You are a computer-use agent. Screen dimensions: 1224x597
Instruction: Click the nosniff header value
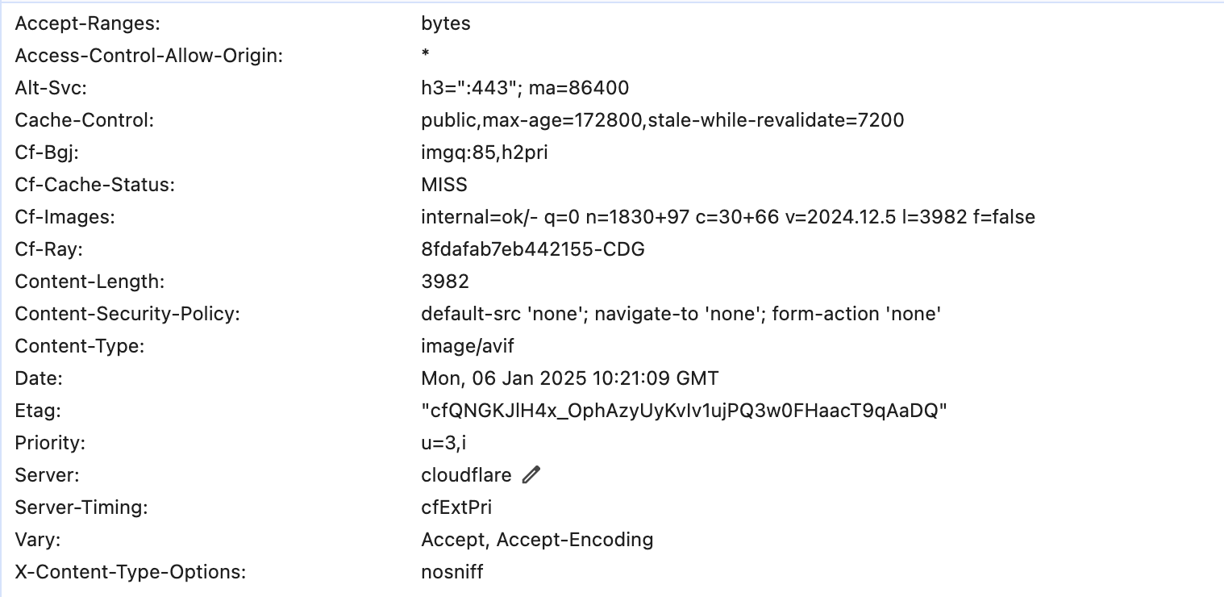pyautogui.click(x=452, y=572)
